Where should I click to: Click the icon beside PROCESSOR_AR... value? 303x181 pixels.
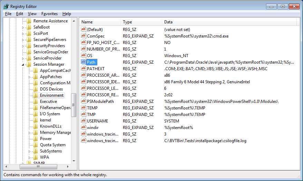[83, 75]
